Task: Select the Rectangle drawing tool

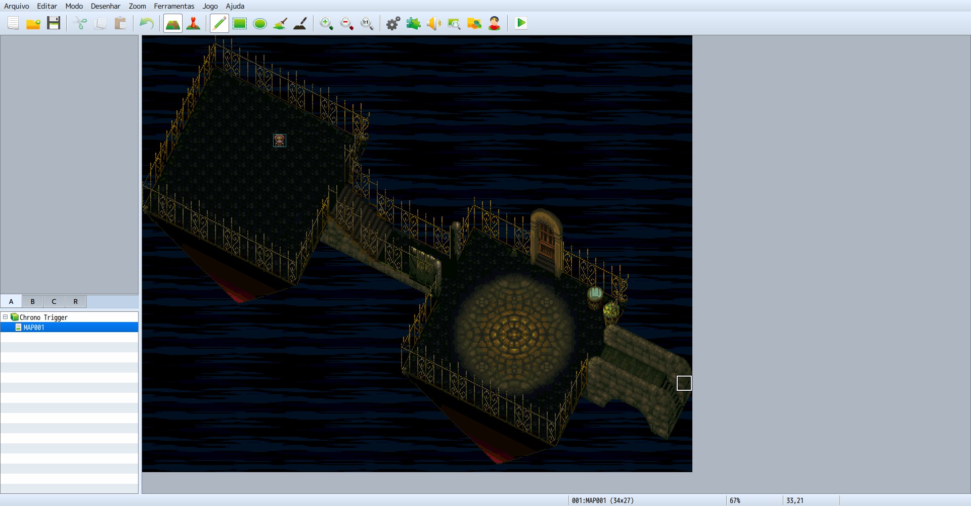Action: click(240, 23)
